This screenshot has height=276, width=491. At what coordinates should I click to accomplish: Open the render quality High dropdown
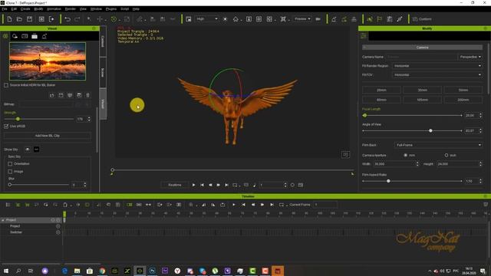[206, 19]
